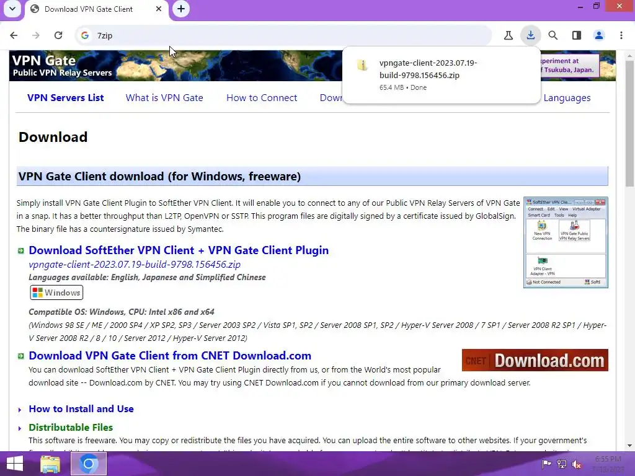Click the Windows badge button
This screenshot has height=476, width=635.
click(56, 293)
